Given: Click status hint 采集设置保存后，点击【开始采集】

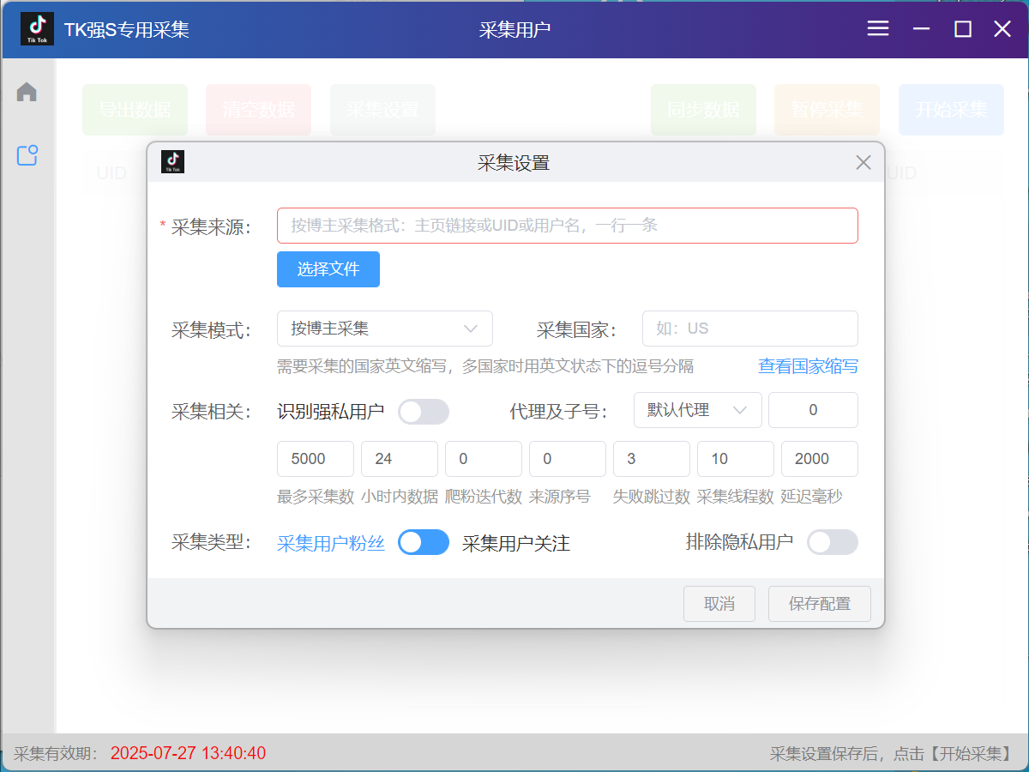Looking at the screenshot, I should [x=891, y=754].
